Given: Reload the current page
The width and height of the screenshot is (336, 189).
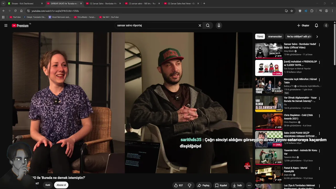Looking at the screenshot, I should 15,11.
